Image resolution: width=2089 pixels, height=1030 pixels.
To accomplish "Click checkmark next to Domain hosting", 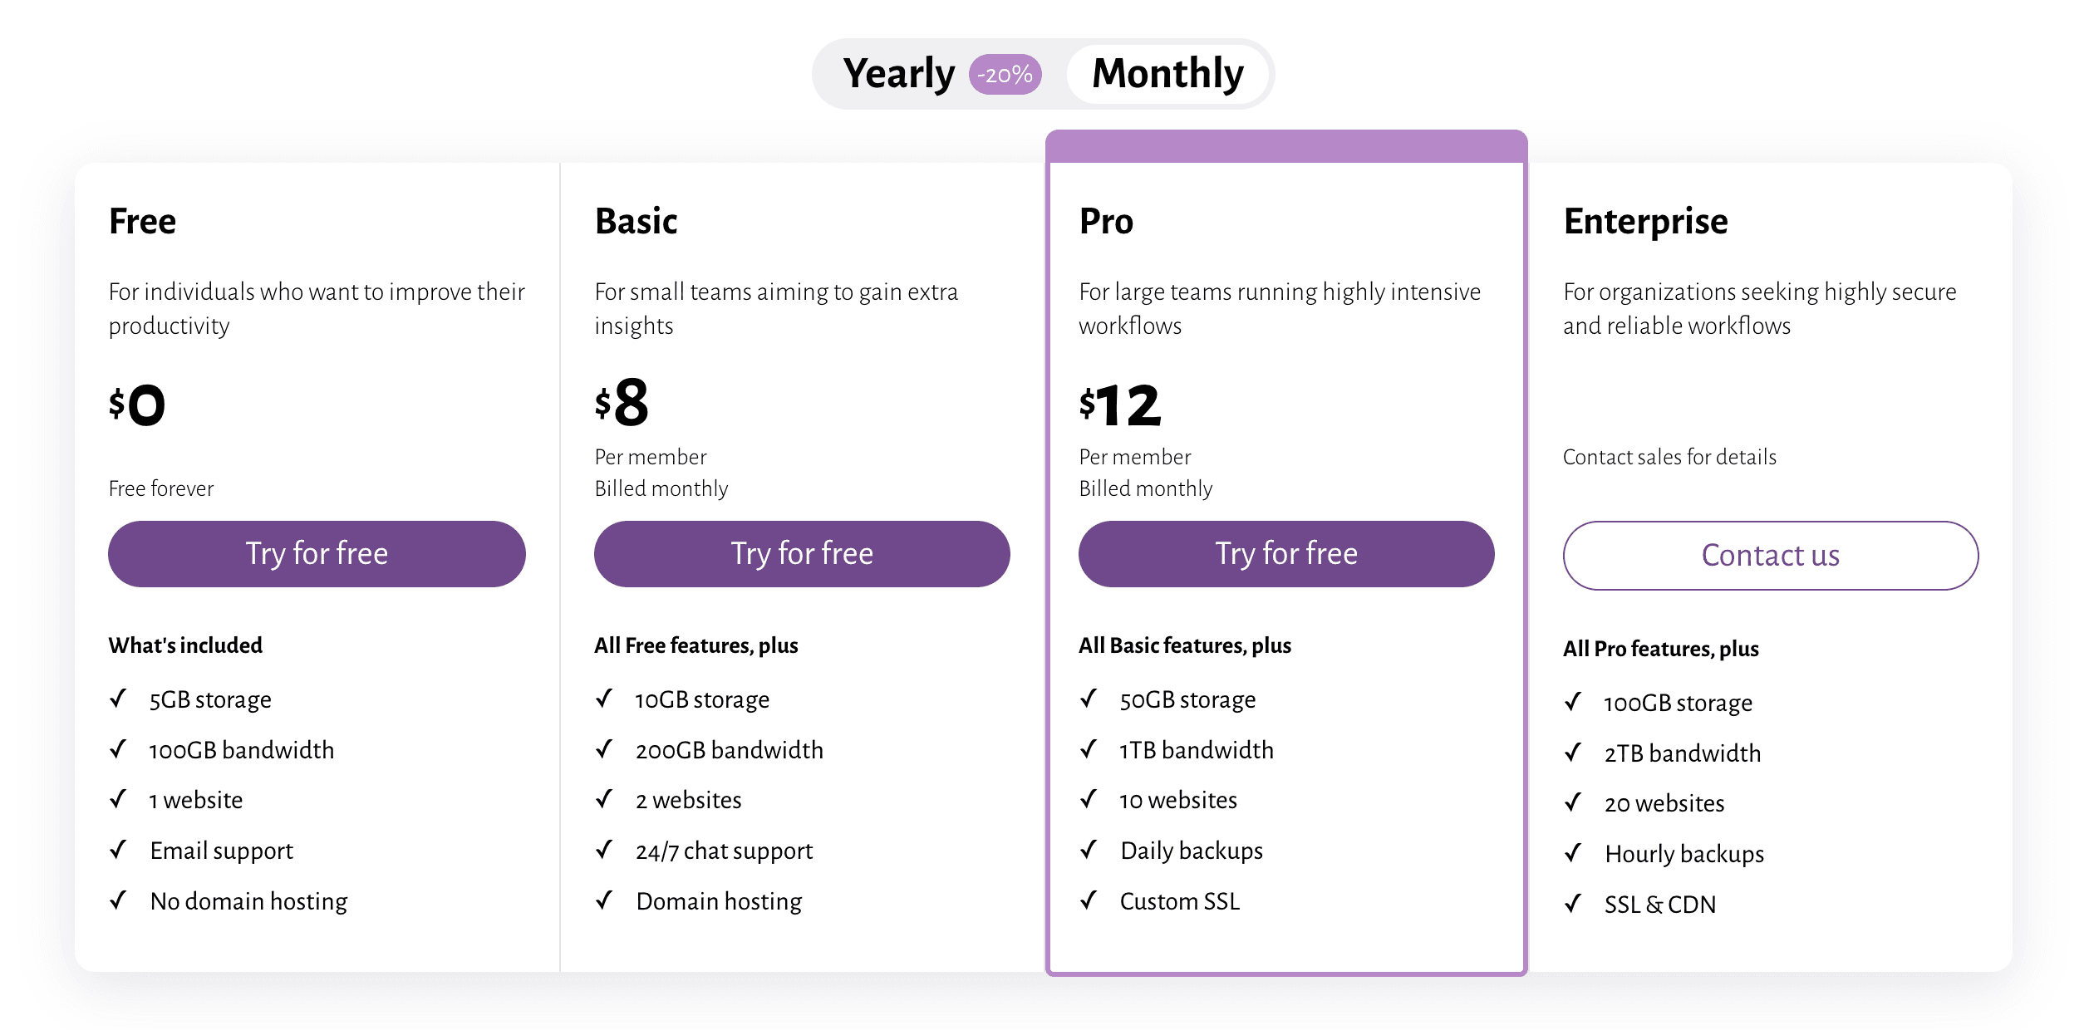I will click(604, 900).
